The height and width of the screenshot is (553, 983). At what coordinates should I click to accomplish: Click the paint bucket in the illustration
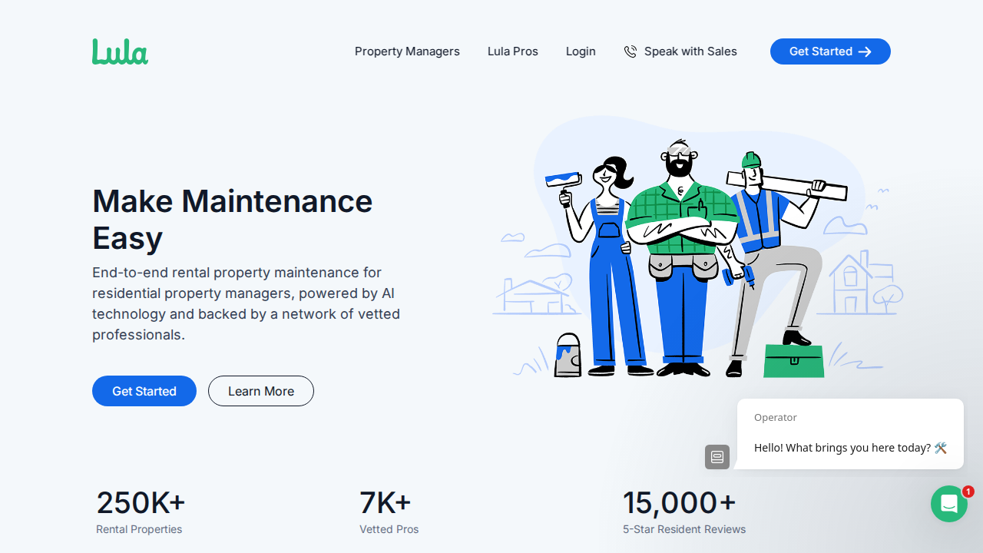(x=568, y=356)
